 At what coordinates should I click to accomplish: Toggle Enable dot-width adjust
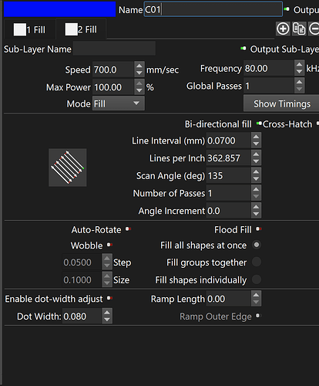pyautogui.click(x=109, y=298)
